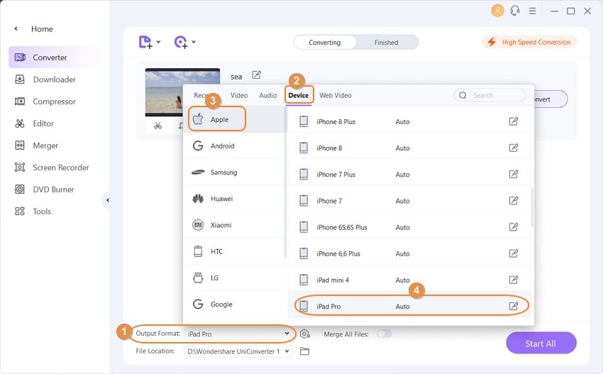
Task: Open the Merger tool
Action: pyautogui.click(x=36, y=145)
